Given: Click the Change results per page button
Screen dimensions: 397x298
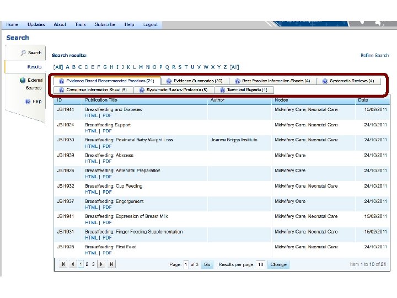Looking at the screenshot, I should 278,264.
